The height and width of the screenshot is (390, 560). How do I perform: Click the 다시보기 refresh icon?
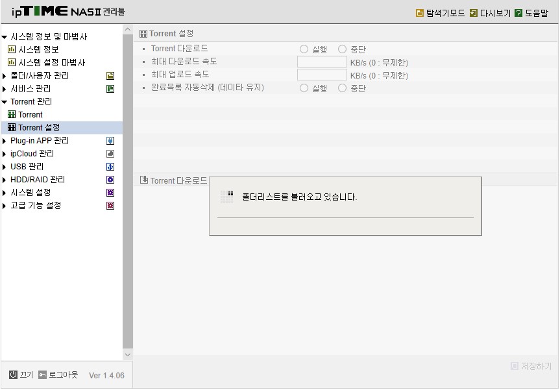coord(474,13)
